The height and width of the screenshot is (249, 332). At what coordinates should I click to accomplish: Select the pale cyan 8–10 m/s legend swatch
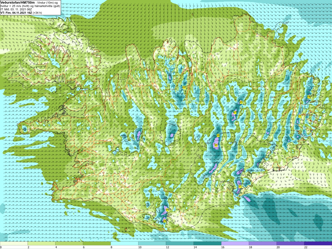point(125,244)
